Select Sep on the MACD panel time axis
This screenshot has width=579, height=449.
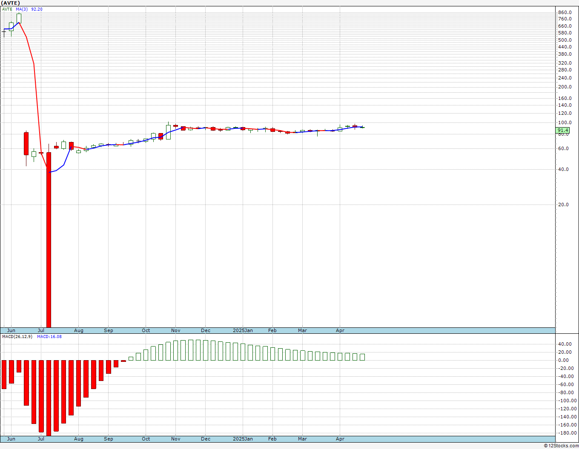[x=109, y=439]
